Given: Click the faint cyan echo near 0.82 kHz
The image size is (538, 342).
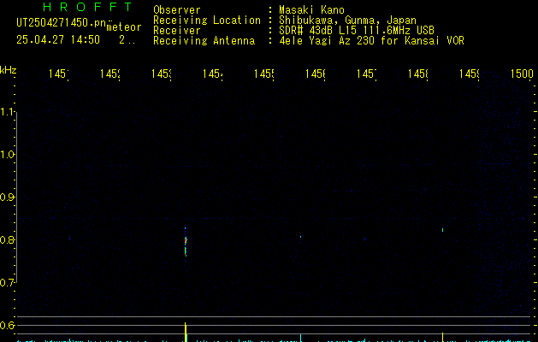Looking at the screenshot, I should click(442, 230).
